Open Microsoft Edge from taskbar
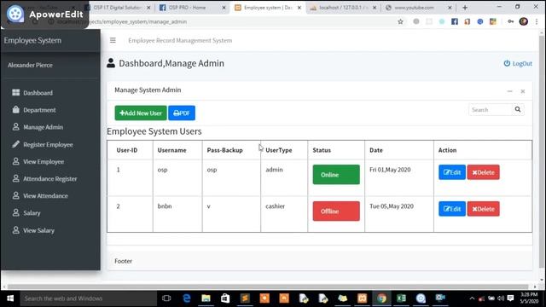The width and height of the screenshot is (546, 307). pyautogui.click(x=187, y=298)
